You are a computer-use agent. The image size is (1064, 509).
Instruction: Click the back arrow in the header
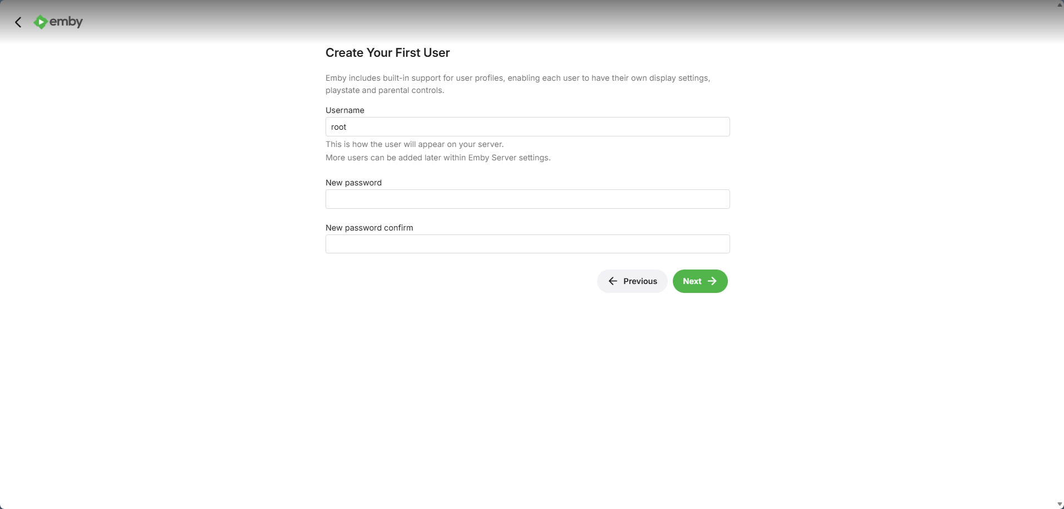(18, 22)
